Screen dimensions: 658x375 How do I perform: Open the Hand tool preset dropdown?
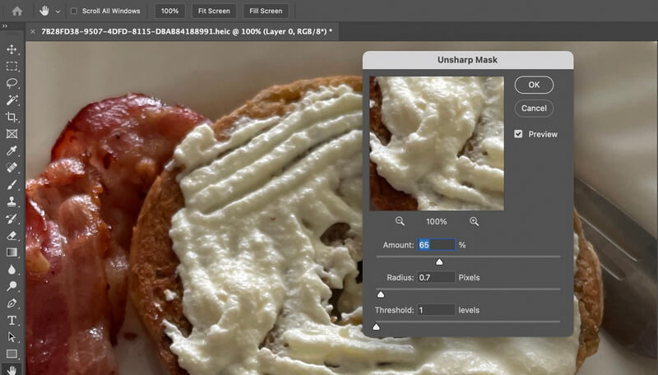56,12
